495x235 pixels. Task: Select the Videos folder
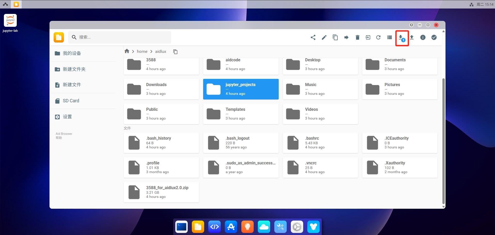point(320,114)
